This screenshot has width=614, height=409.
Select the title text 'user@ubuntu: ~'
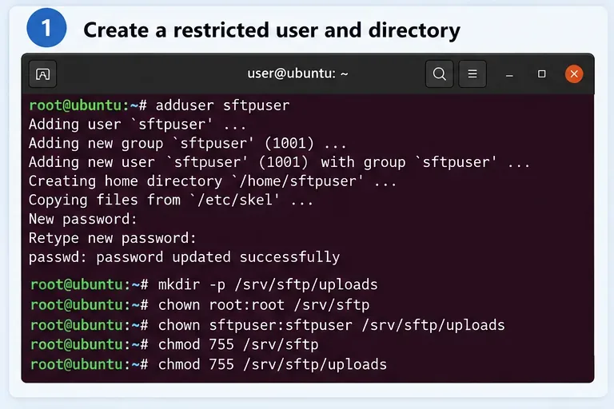pos(297,73)
